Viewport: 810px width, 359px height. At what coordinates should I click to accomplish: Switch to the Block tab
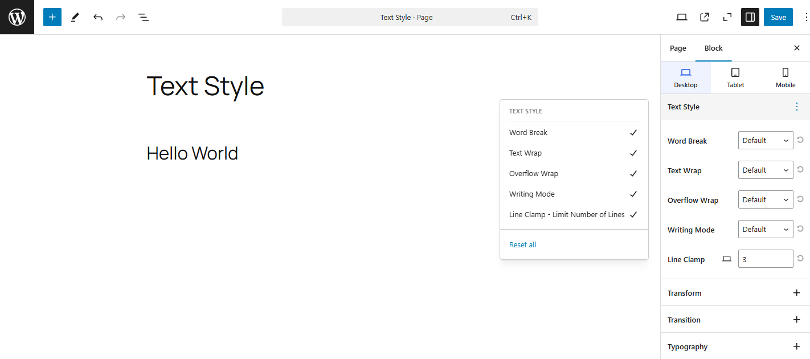(714, 48)
